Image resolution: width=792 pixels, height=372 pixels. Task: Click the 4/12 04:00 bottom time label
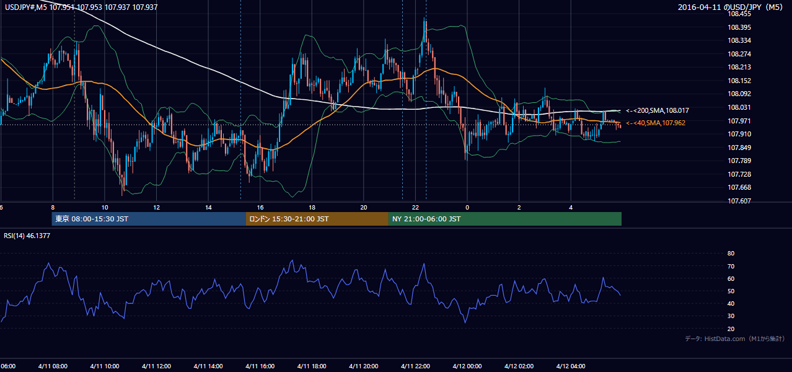tap(571, 366)
